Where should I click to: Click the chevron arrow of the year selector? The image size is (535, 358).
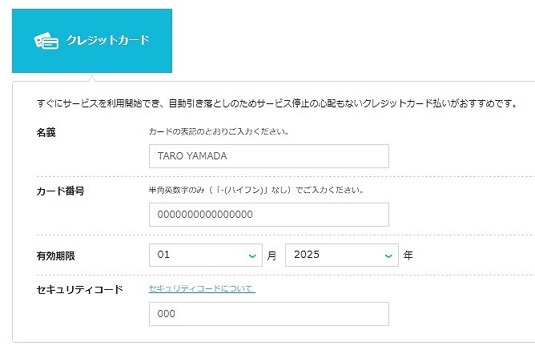pyautogui.click(x=388, y=256)
